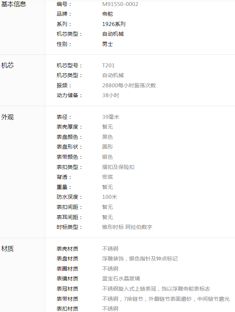Click the dial color value 黑色
Viewport: 235px width, 312px height.
point(108,137)
